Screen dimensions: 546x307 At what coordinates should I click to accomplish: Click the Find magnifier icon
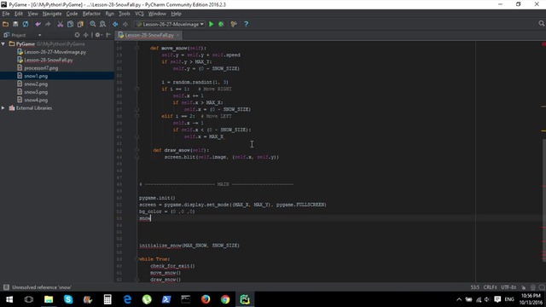tap(93, 24)
